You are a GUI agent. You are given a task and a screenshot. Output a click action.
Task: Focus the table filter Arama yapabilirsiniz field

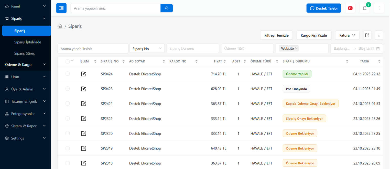[x=93, y=49]
